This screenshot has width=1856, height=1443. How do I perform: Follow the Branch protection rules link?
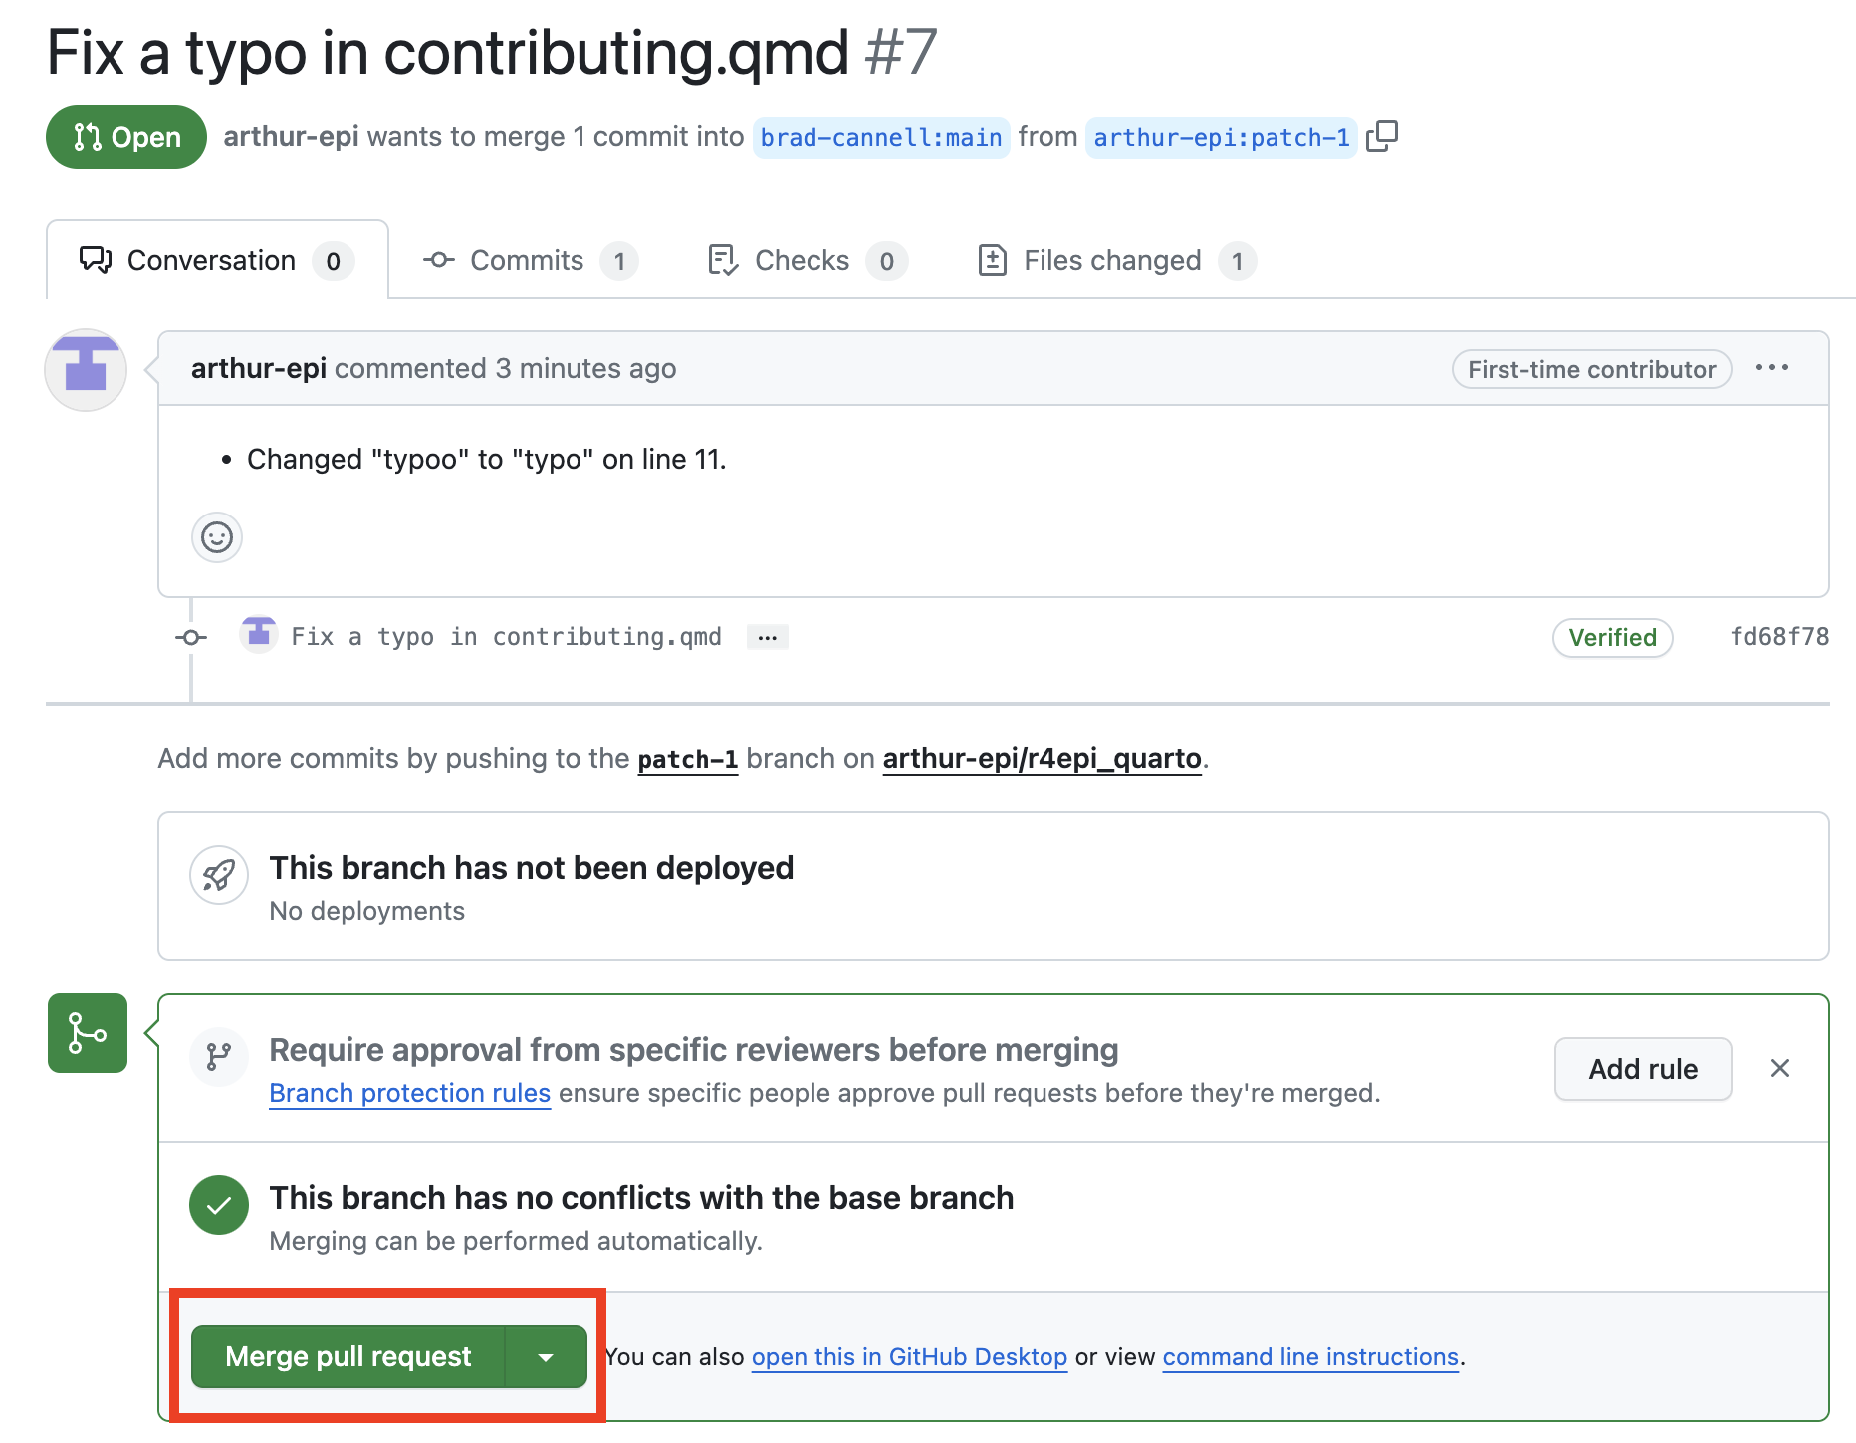410,1093
